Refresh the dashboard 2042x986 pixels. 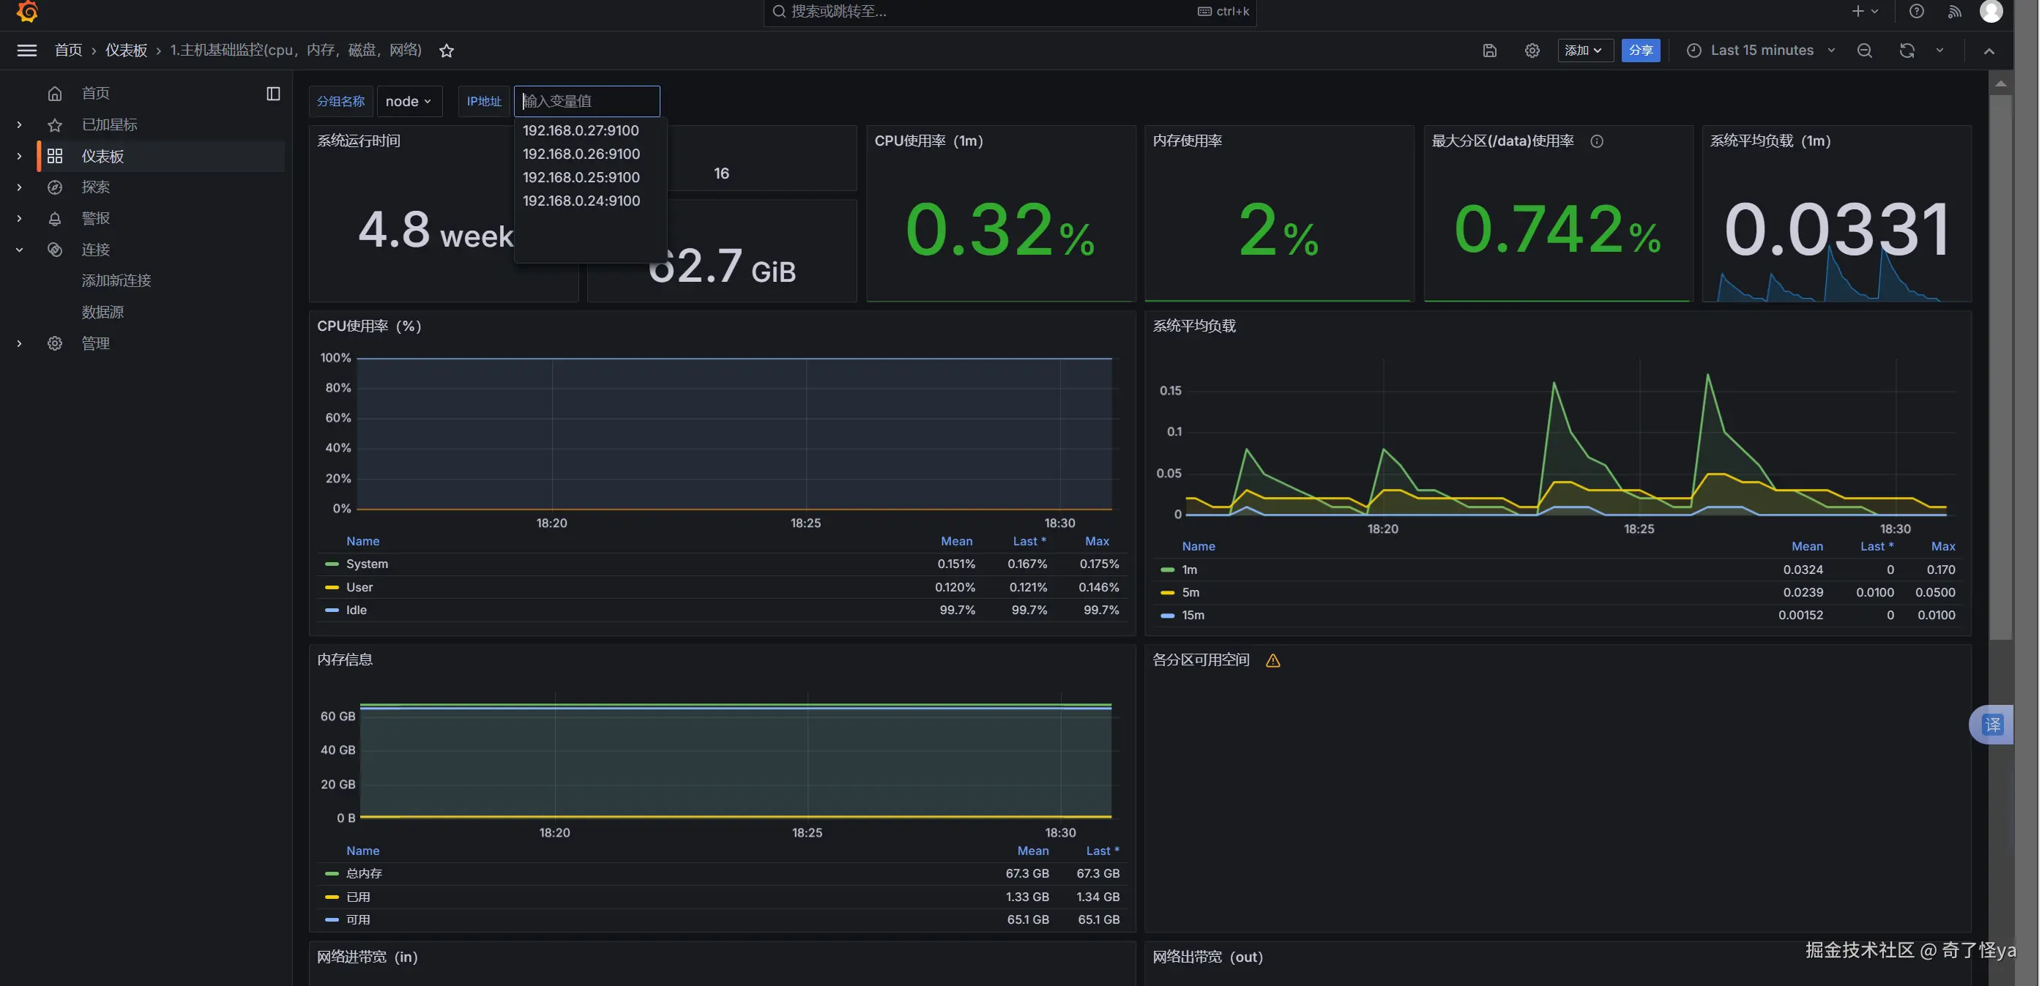1907,51
